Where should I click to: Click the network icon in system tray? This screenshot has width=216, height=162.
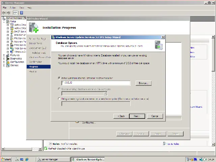[201, 159]
